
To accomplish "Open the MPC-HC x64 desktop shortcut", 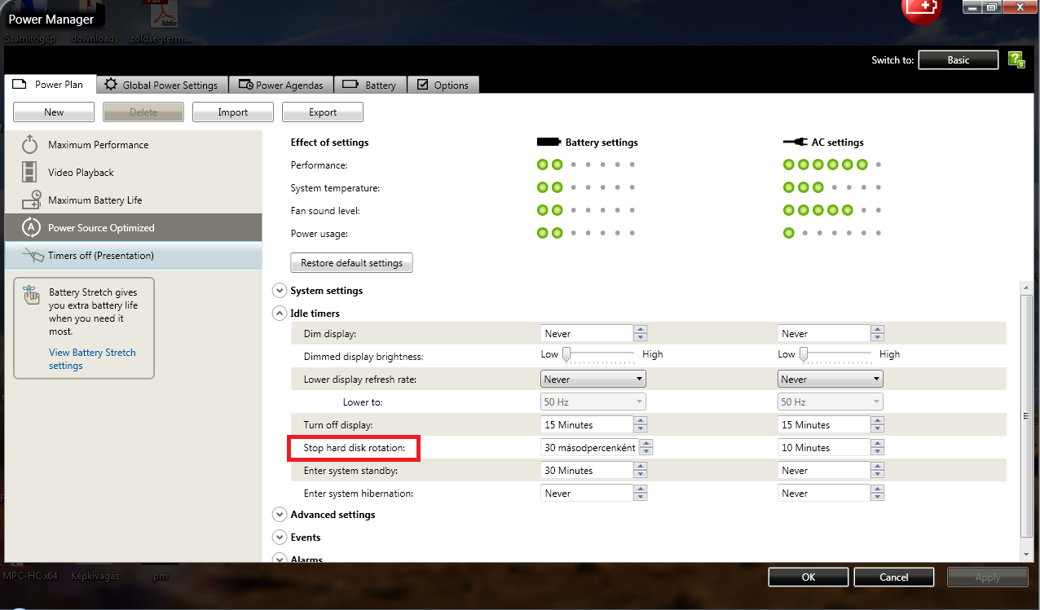I will (x=31, y=576).
